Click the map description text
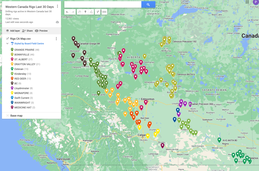 point(28,13)
